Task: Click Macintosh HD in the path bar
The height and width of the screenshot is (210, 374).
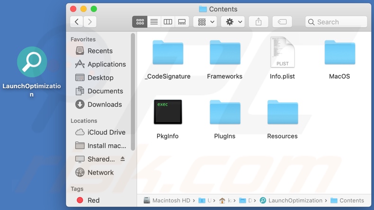Action: coord(167,201)
